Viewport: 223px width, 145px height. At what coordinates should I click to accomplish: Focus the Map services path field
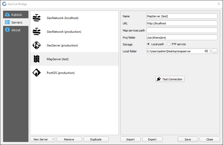coord(182,30)
